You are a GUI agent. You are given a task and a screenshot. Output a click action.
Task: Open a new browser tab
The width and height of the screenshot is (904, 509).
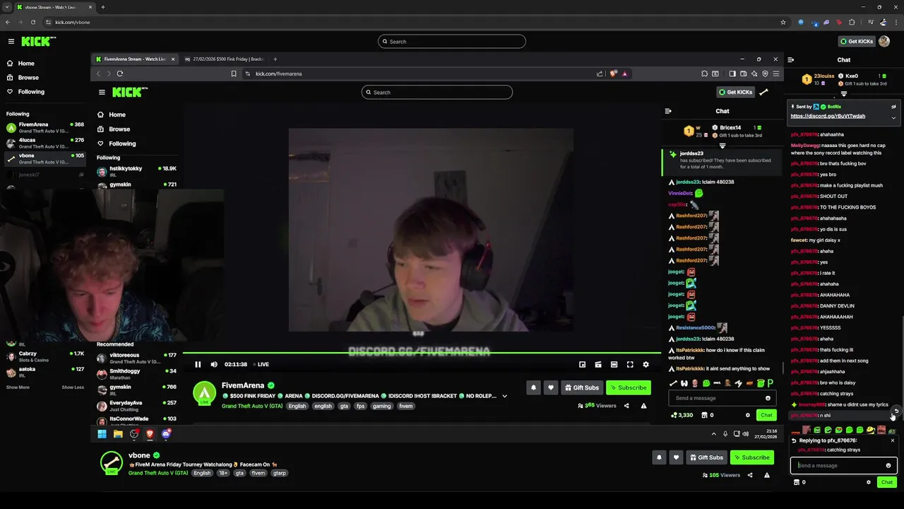(x=103, y=7)
